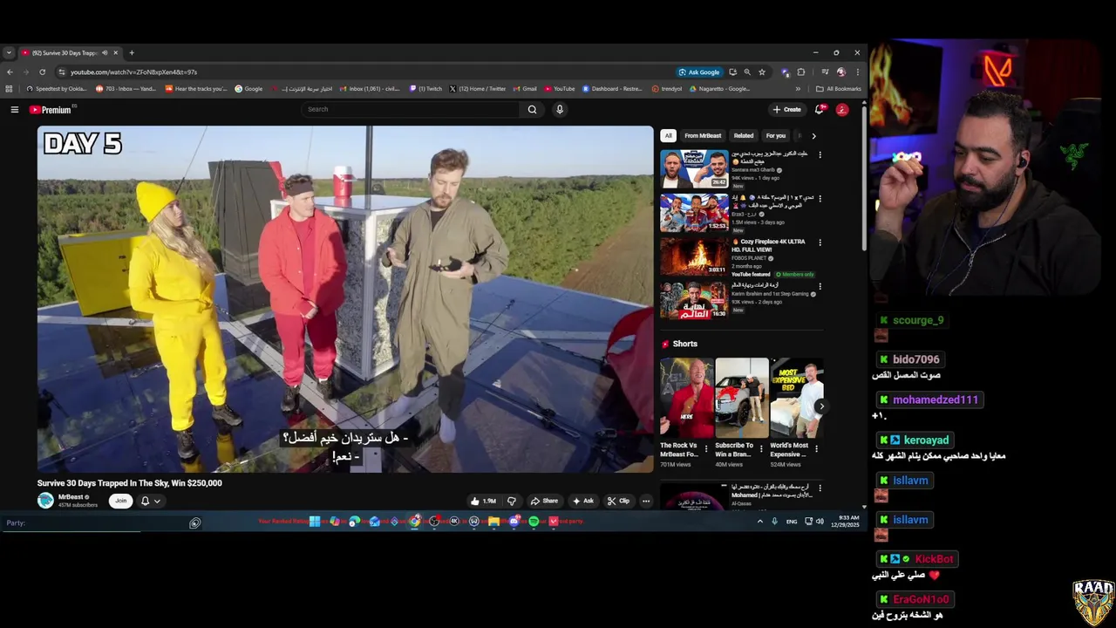Advance the Shorts shelf with next arrow
The width and height of the screenshot is (1116, 628).
pyautogui.click(x=821, y=406)
